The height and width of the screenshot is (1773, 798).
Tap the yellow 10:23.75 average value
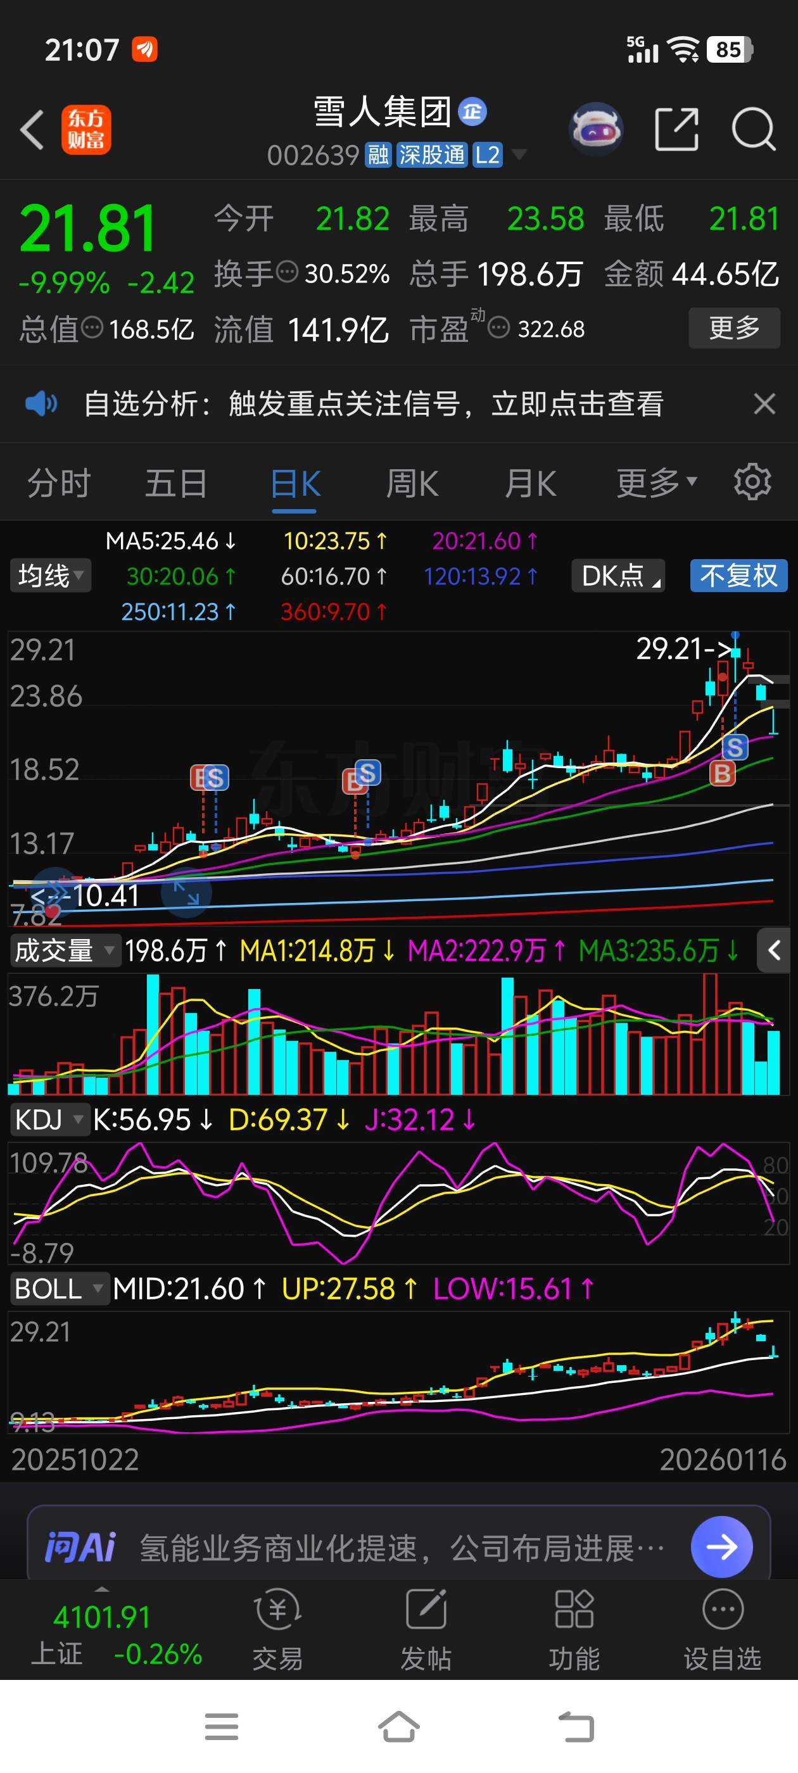tap(335, 541)
